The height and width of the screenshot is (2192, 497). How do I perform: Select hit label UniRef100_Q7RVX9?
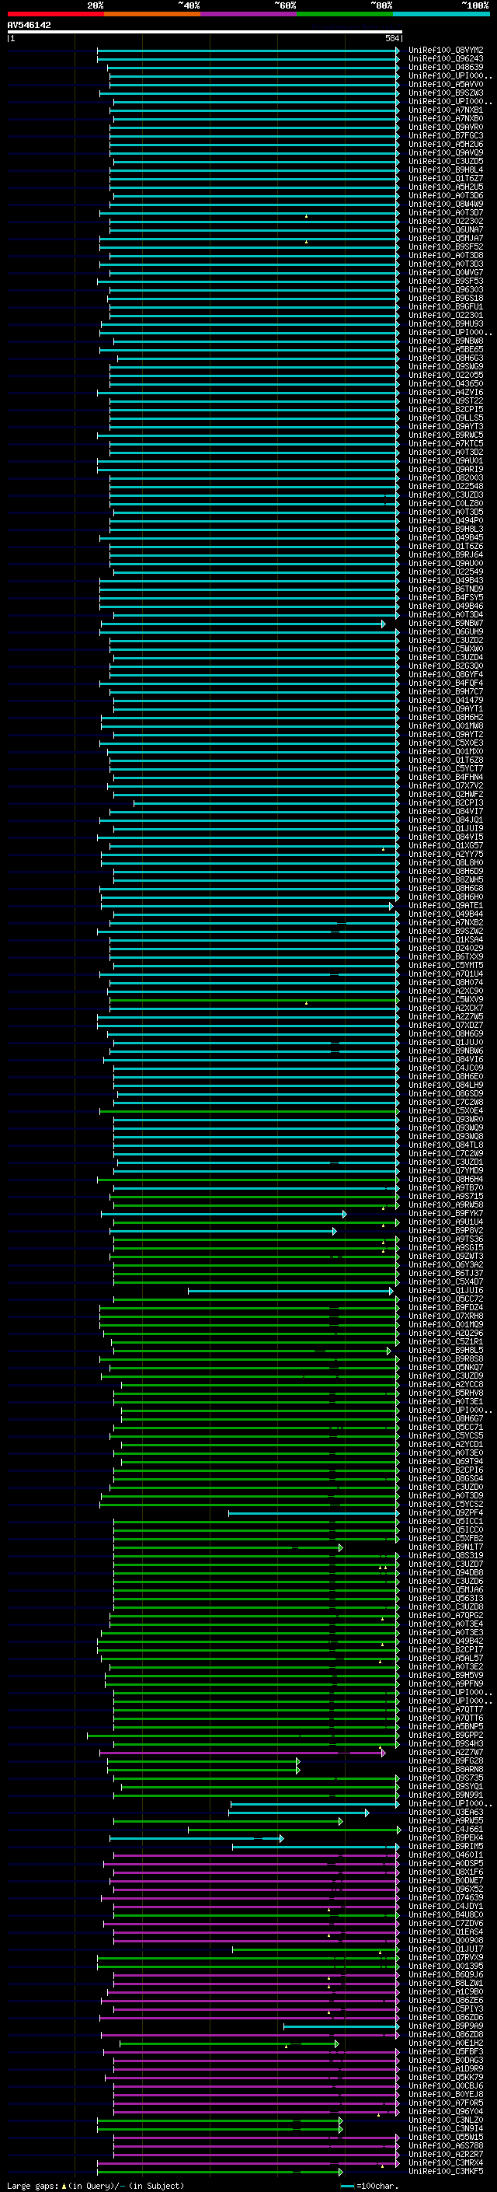pyautogui.click(x=446, y=1957)
